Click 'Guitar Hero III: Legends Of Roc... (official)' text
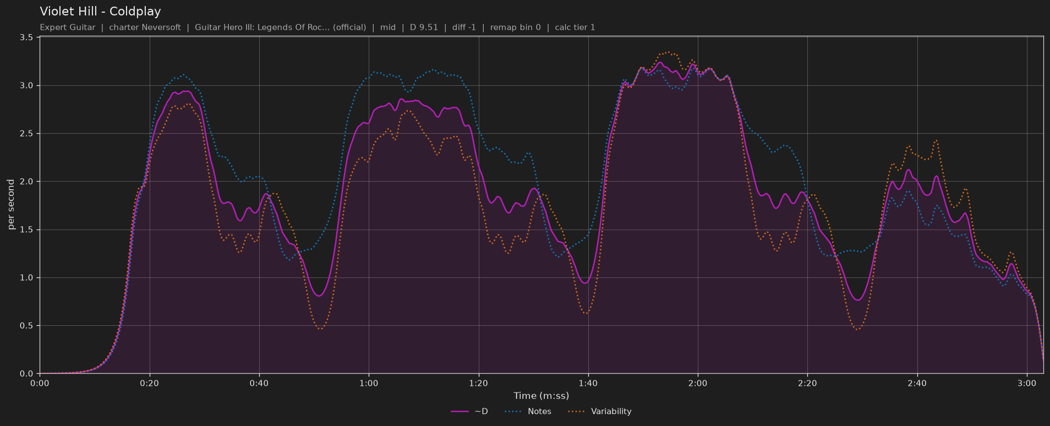The height and width of the screenshot is (426, 1050). coord(280,28)
